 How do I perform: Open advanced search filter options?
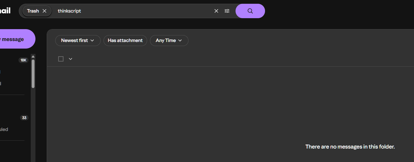[x=227, y=11]
